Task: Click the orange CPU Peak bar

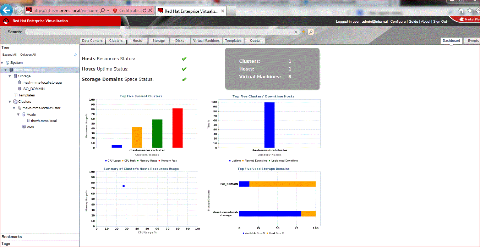Action: click(137, 137)
